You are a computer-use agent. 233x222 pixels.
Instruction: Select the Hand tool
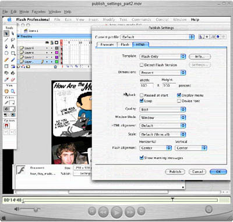[x=6, y=91]
